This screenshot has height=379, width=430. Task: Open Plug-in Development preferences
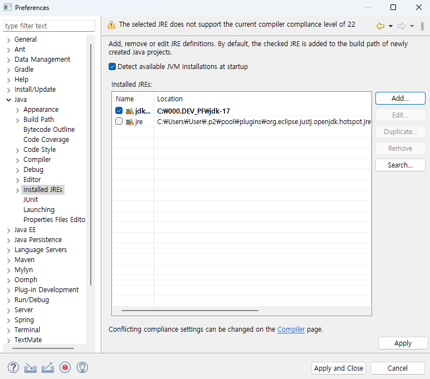coord(46,289)
